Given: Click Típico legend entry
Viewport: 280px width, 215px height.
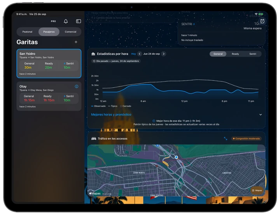Looking at the screenshot, I should [113, 106].
